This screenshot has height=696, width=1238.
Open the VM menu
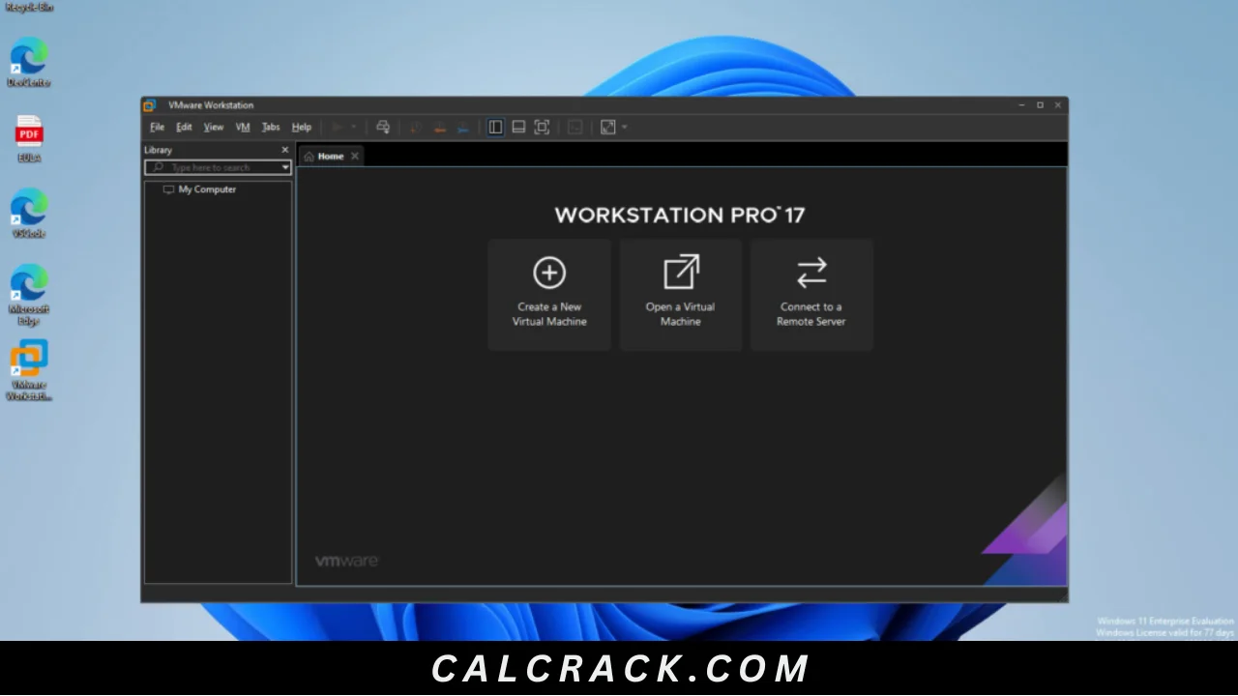point(243,128)
